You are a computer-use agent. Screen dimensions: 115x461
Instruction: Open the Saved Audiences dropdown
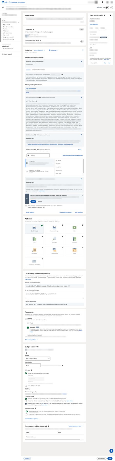pyautogui.click(x=39, y=50)
